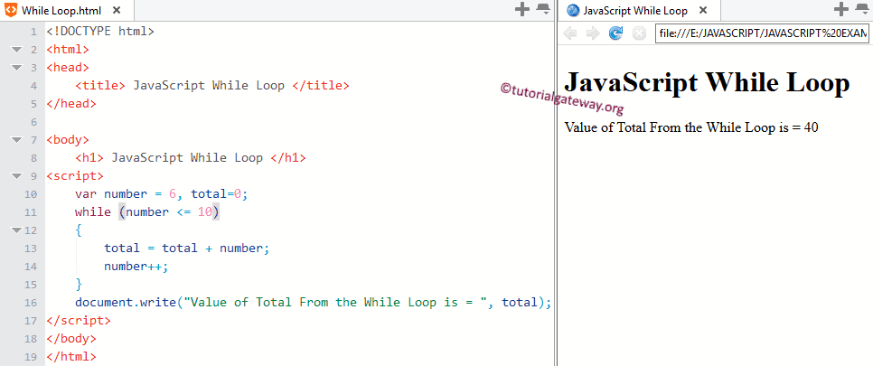
Task: Close the JavaScript While Loop preview tab
Action: point(703,10)
